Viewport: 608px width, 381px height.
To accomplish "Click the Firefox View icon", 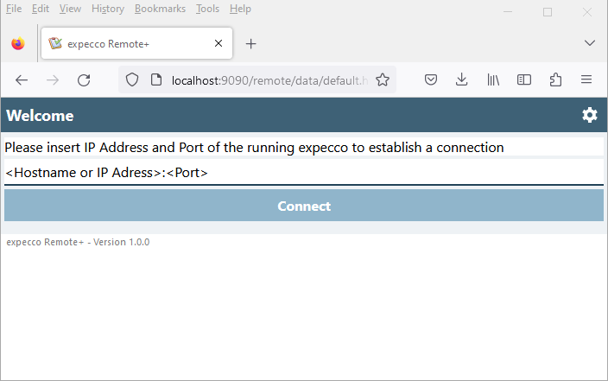I will click(18, 43).
